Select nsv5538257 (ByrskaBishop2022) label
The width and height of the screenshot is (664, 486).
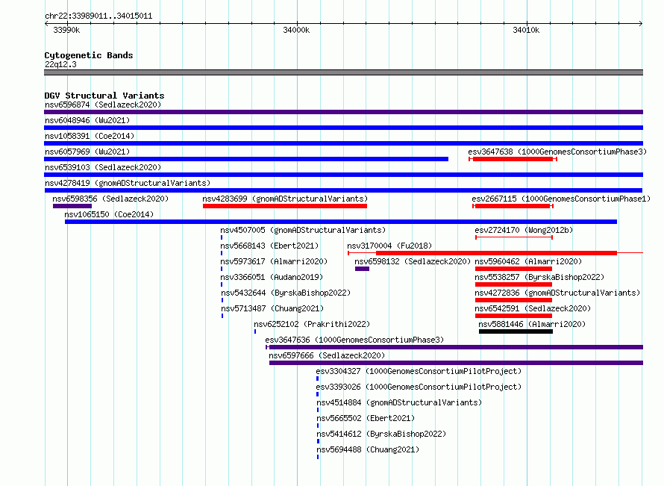click(x=539, y=277)
